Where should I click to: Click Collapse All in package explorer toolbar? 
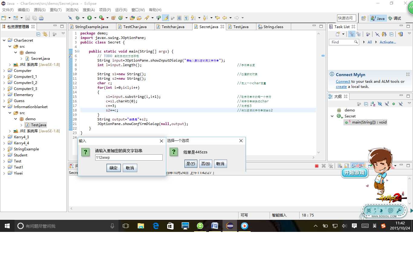point(38,34)
